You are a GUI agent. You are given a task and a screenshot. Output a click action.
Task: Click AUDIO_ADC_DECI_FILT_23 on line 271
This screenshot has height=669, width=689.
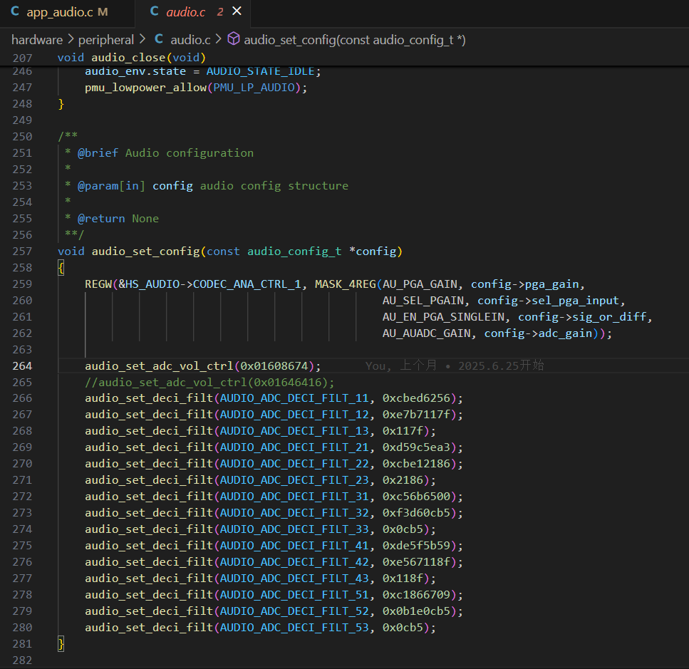coord(294,480)
